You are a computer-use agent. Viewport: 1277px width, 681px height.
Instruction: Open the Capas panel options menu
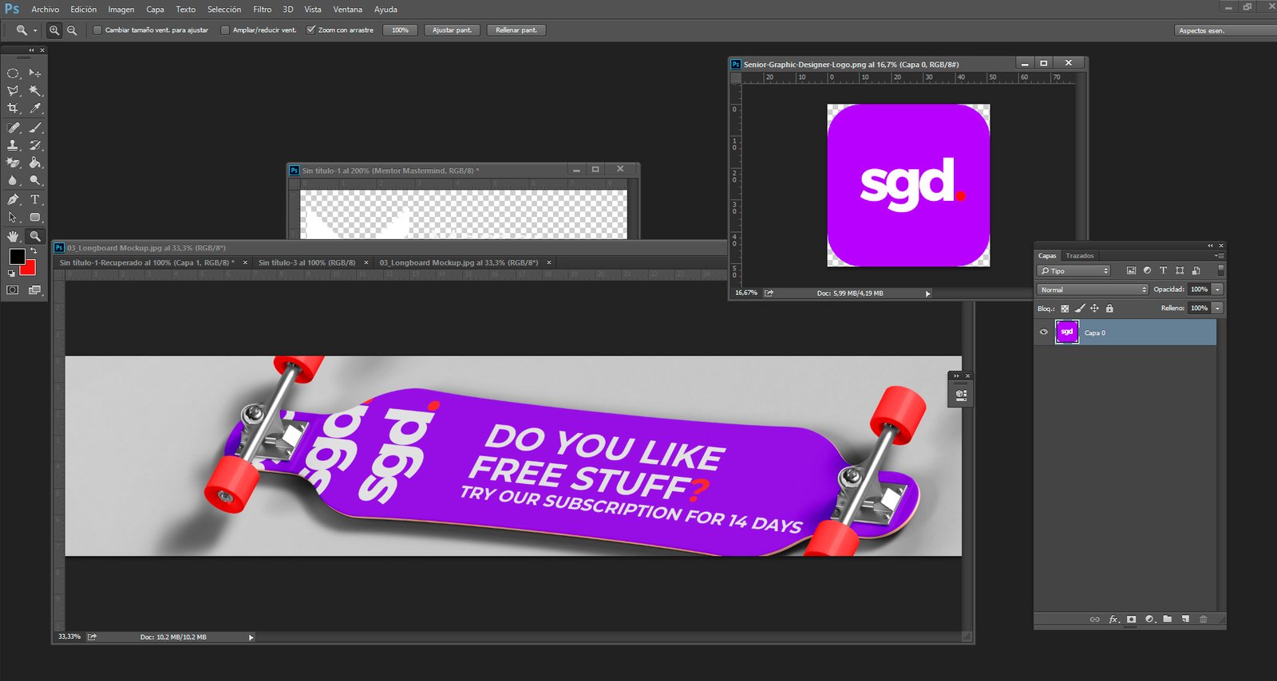[x=1219, y=256]
